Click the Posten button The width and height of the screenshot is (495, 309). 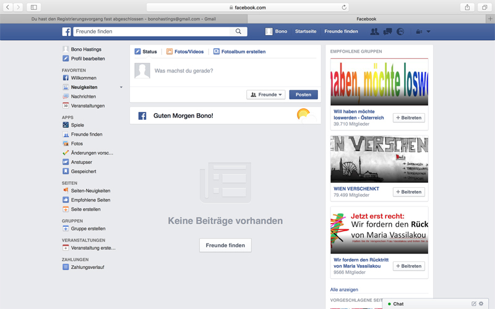303,95
